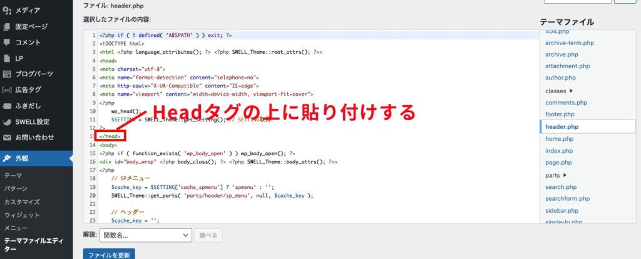This screenshot has width=641, height=259.
Task: Open the ウィジェット submenu item
Action: pyautogui.click(x=22, y=215)
